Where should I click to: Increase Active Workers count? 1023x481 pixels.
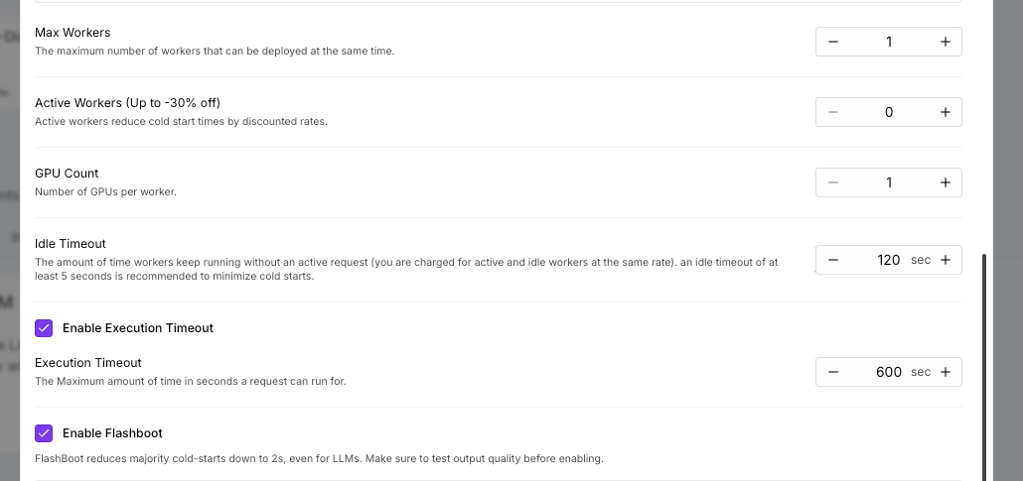tap(945, 112)
